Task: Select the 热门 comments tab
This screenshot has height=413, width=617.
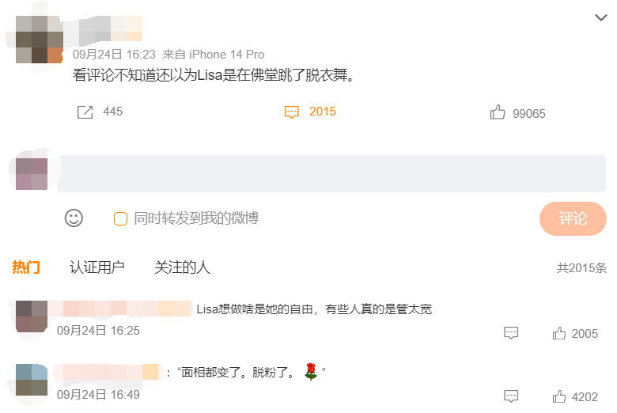Action: point(26,267)
